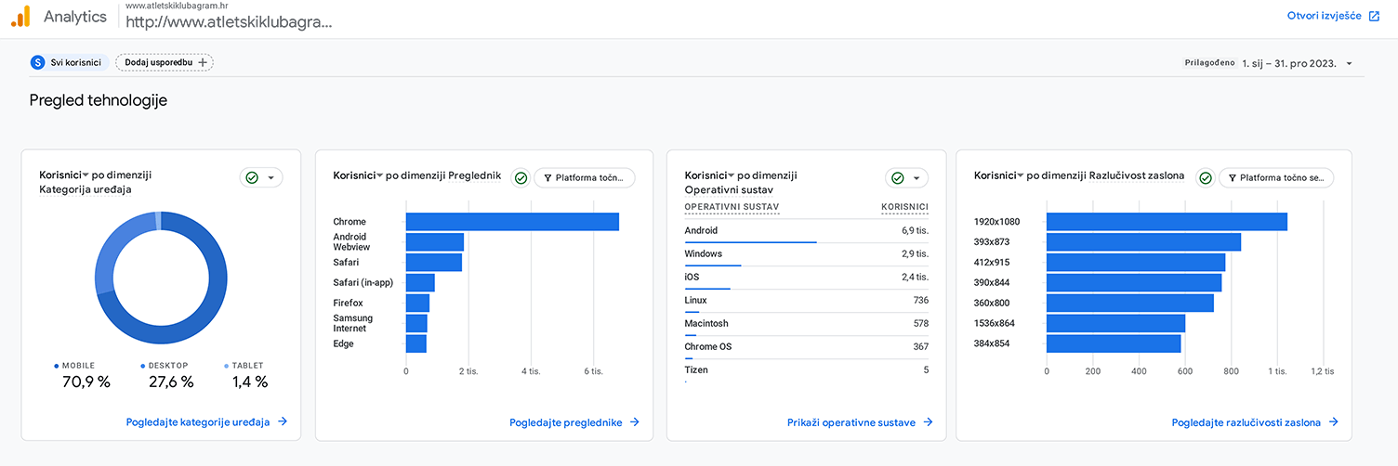Click the green checkmark on the Preglednik card
Screen dimensions: 1398x466
point(521,177)
